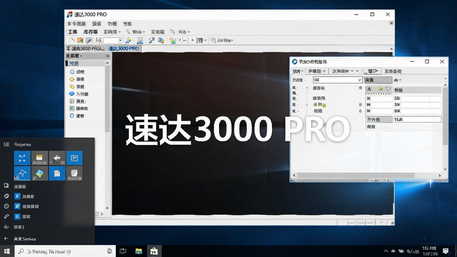The width and height of the screenshot is (457, 257).
Task: Open the line chart tile in Start menu
Action: pyautogui.click(x=22, y=174)
